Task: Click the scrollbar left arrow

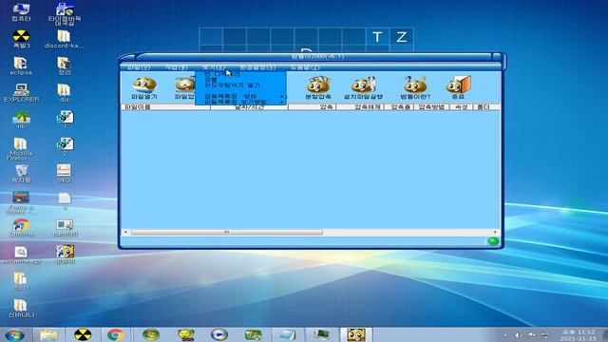Action: (125, 232)
